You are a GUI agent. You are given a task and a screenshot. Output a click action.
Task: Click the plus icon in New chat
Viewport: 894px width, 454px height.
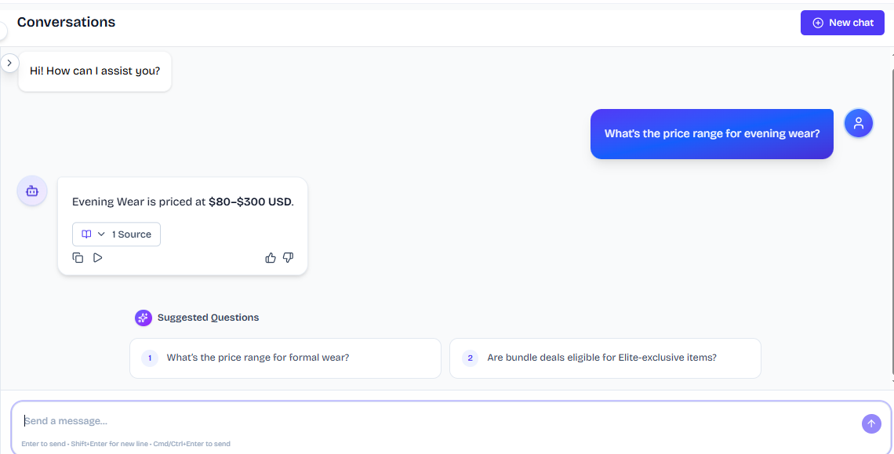(818, 23)
